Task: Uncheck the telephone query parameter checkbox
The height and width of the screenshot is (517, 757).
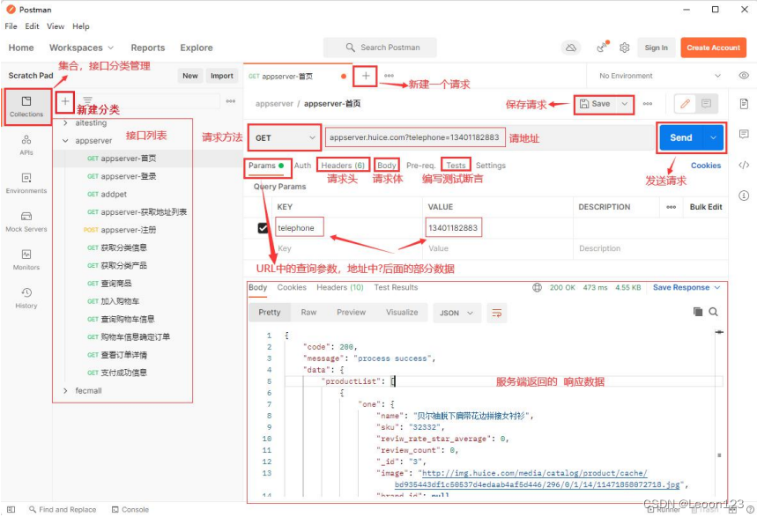Action: [x=263, y=228]
